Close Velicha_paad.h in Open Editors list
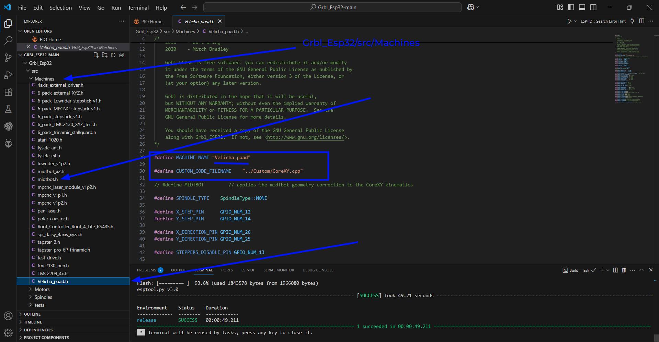 (x=28, y=47)
